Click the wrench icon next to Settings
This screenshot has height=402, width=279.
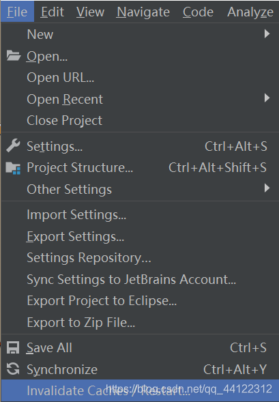tap(13, 145)
